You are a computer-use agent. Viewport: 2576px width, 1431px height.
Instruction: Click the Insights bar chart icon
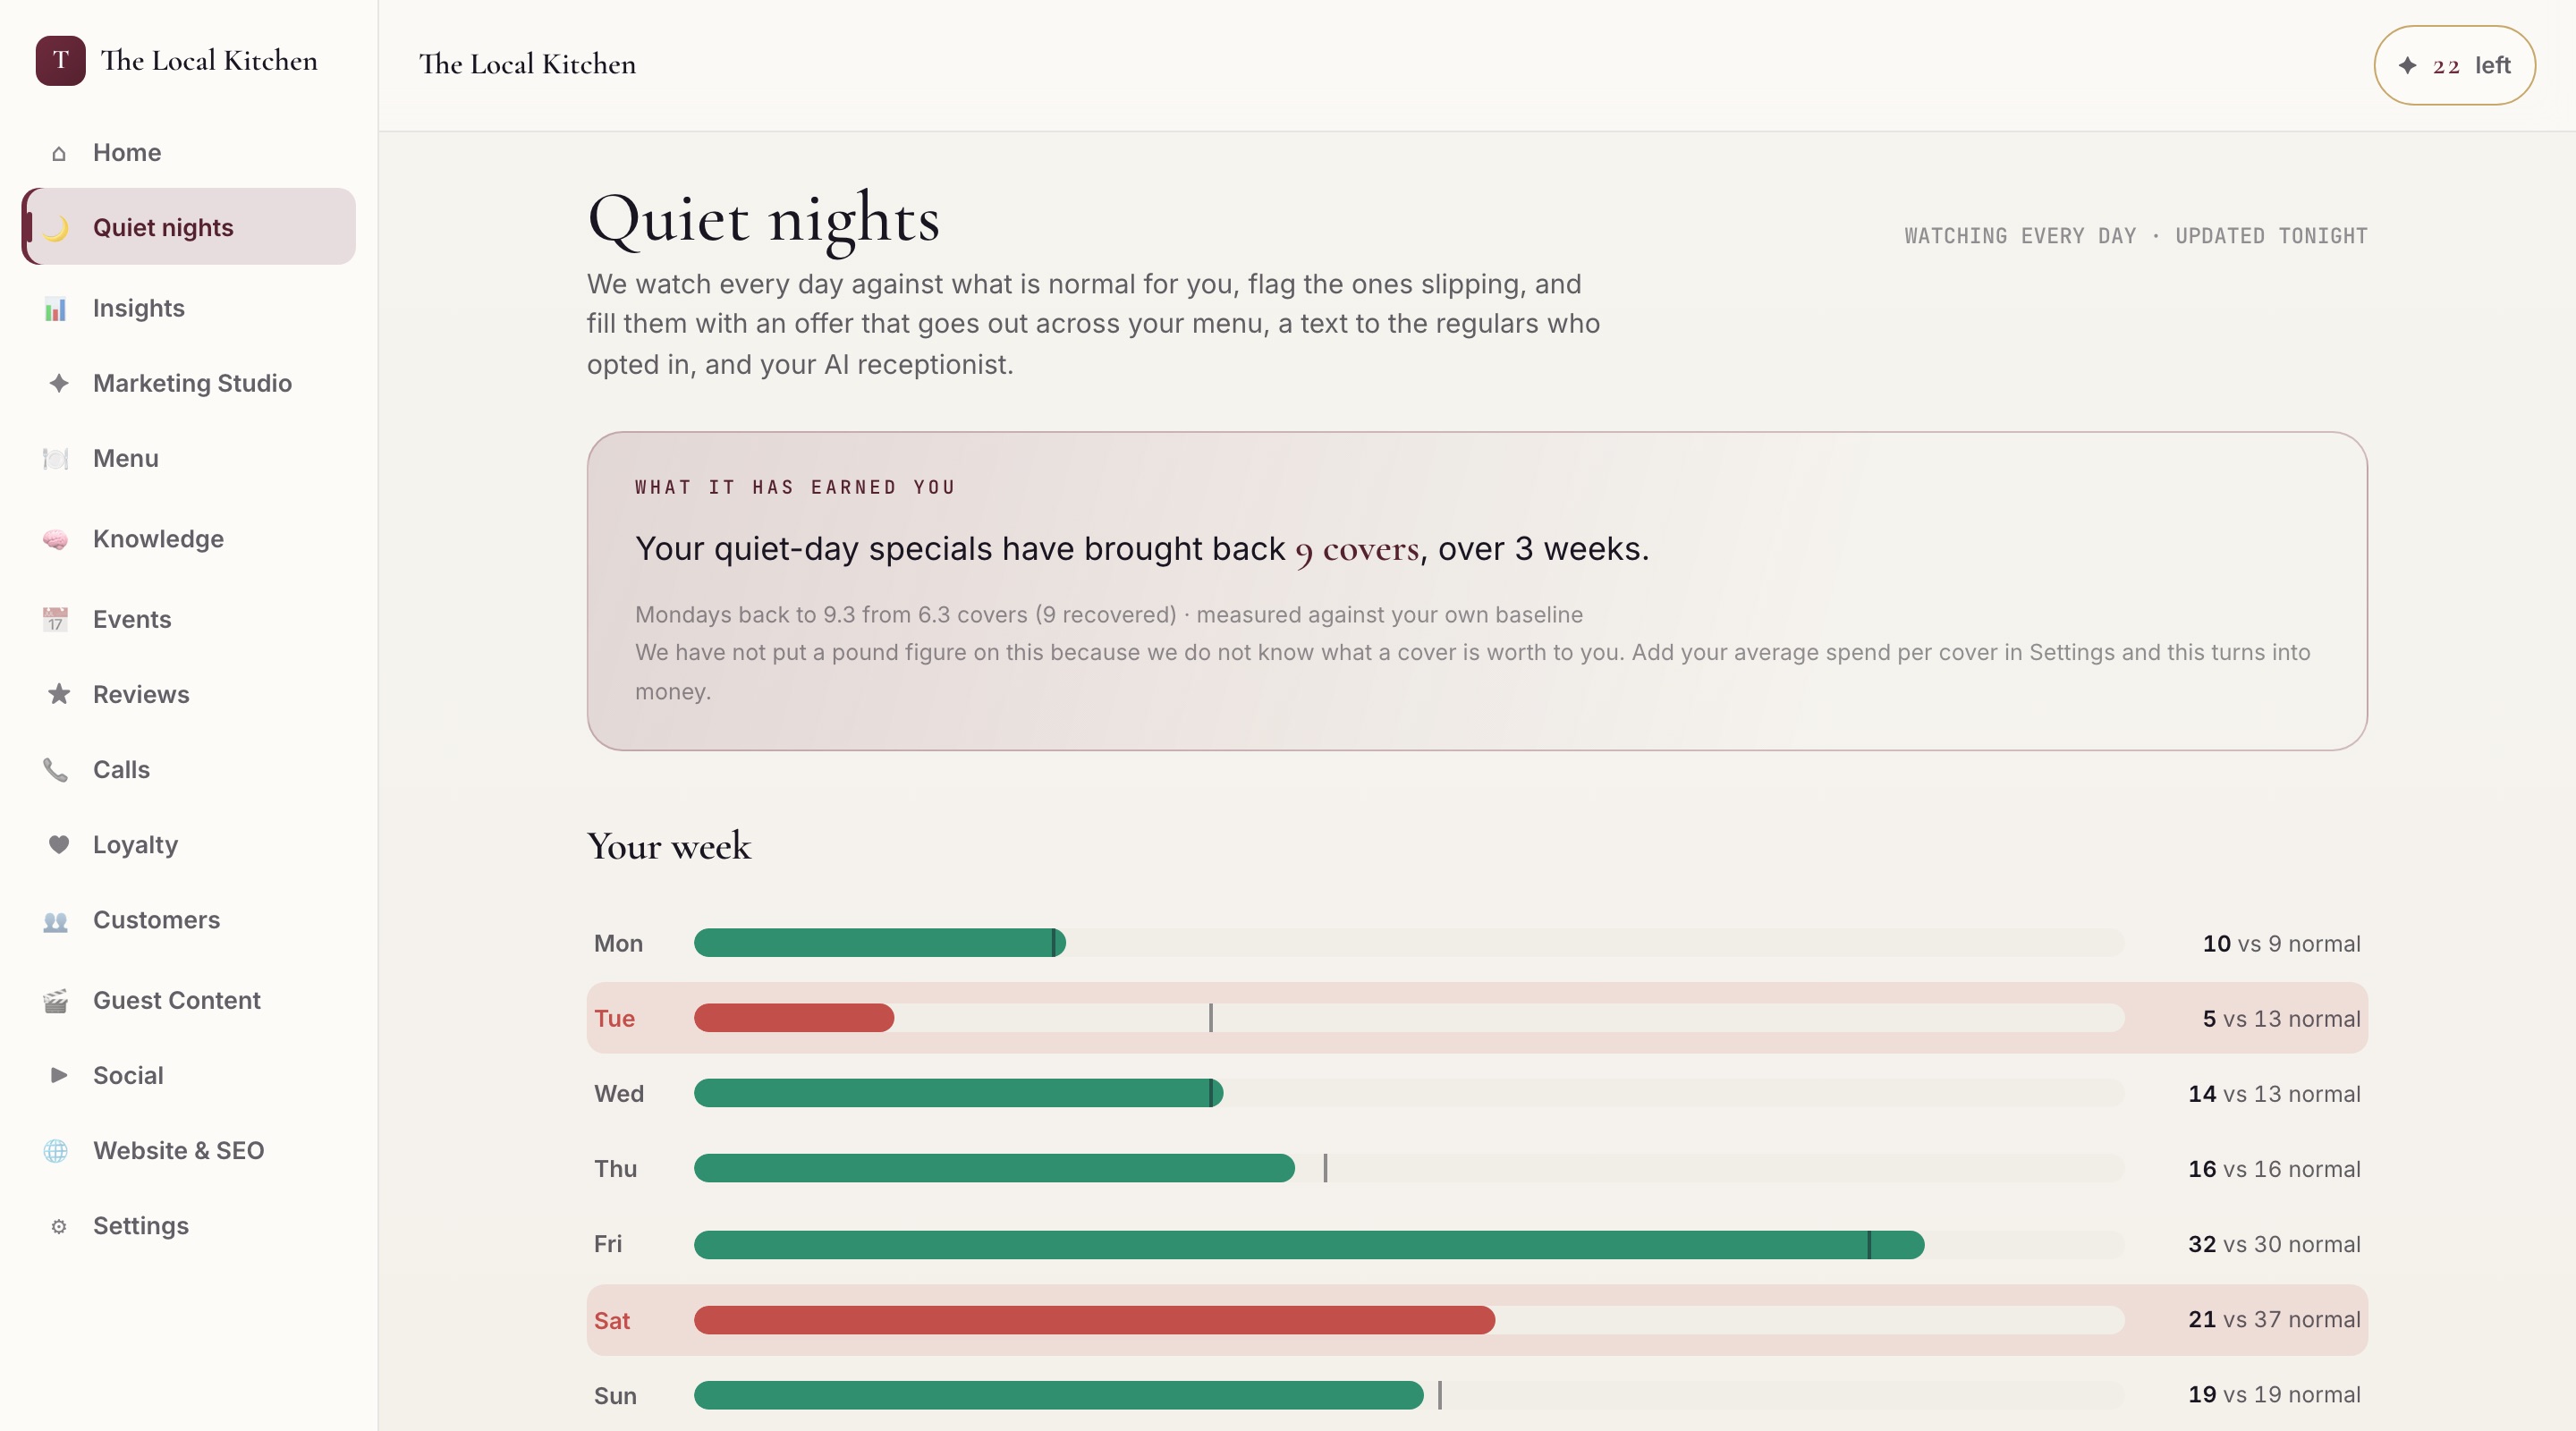point(56,309)
